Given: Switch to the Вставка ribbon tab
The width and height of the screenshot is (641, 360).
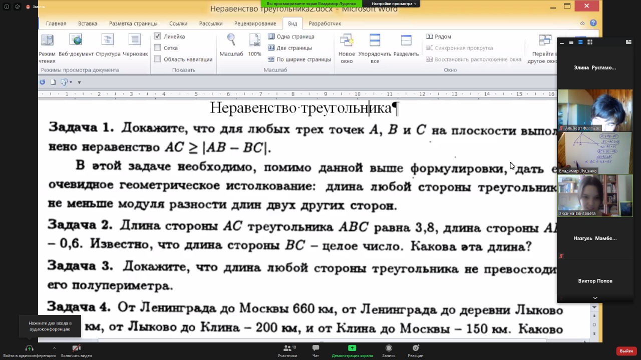Looking at the screenshot, I should 88,23.
